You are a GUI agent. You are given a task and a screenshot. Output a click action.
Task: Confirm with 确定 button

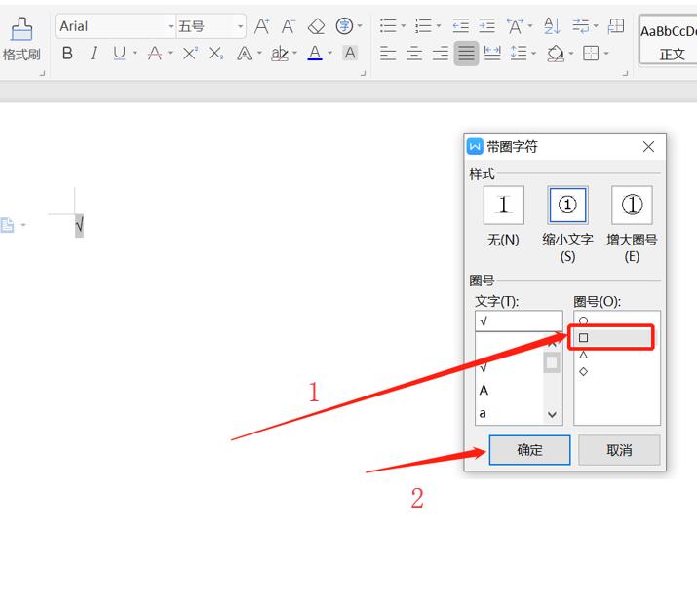click(529, 450)
